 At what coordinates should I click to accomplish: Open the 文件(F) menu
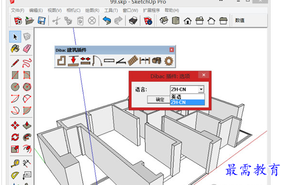[x=17, y=10]
